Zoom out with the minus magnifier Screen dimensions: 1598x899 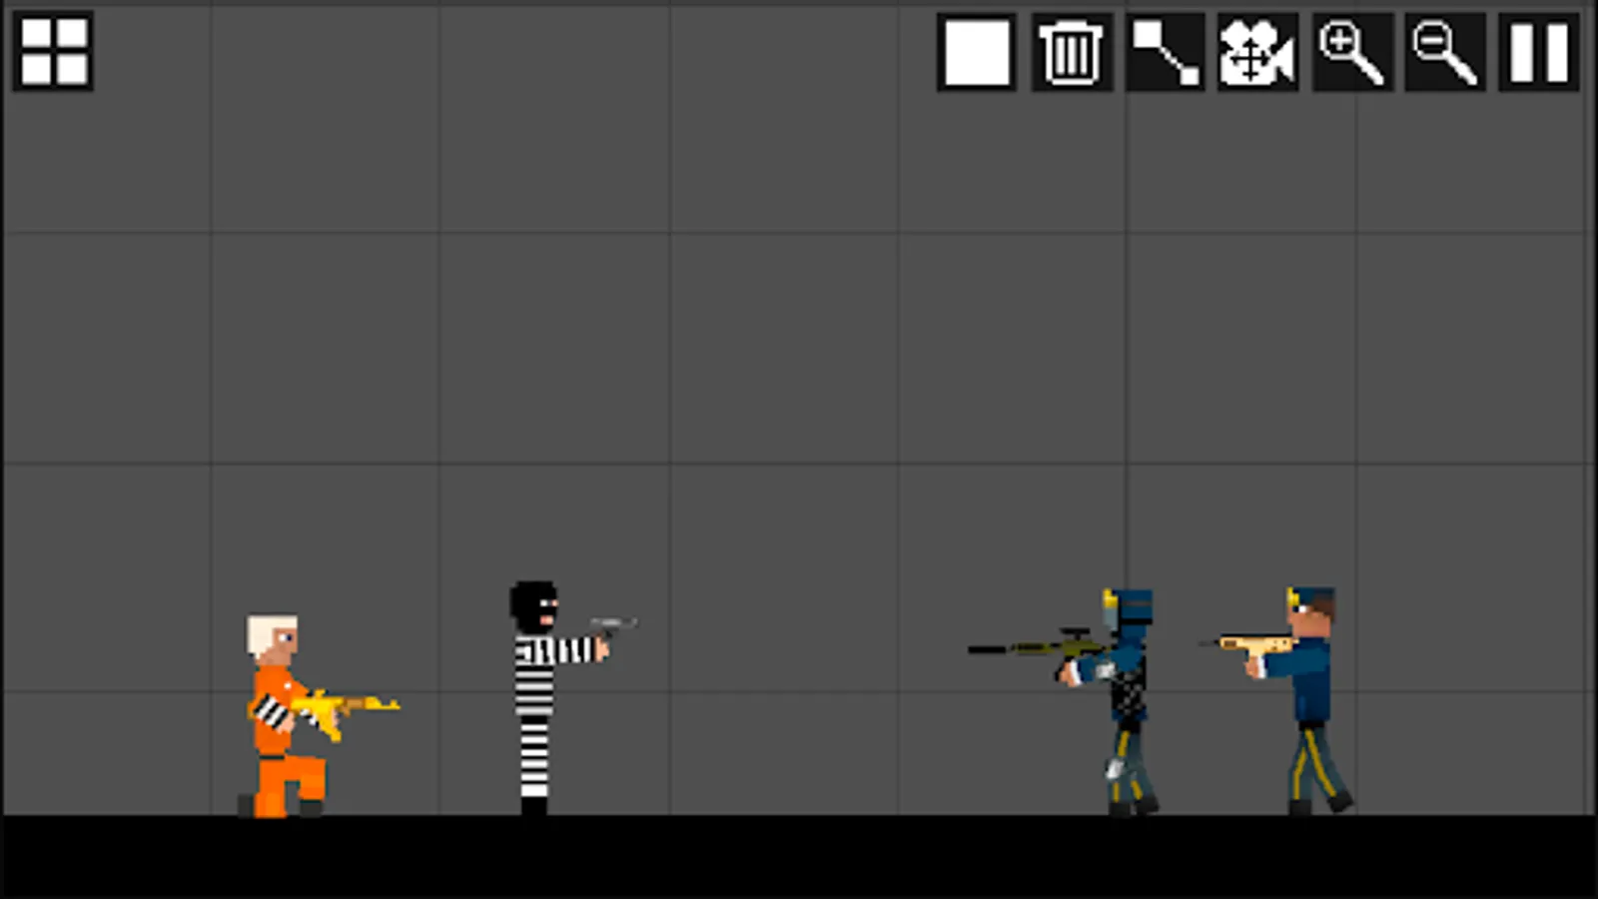coord(1444,52)
